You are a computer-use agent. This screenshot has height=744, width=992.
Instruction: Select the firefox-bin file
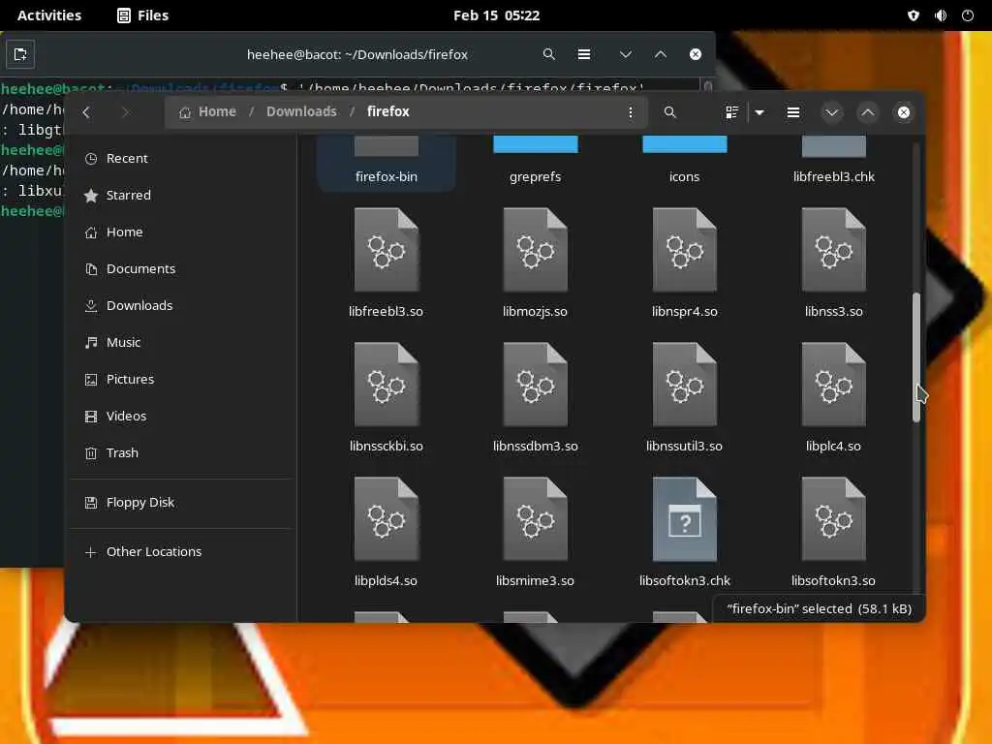click(386, 163)
